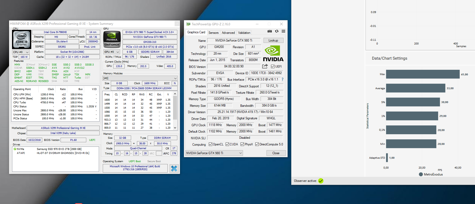Click the Intel Core i9-7980XE CPU name

pyautogui.click(x=55, y=32)
